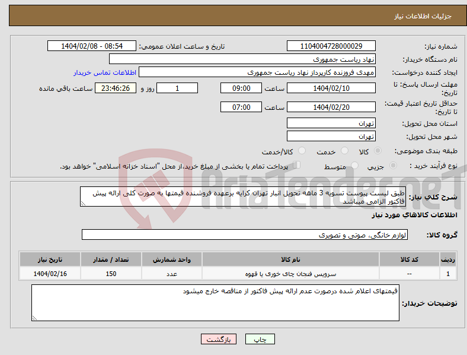Choose the جزیی purchase type radio
This screenshot has height=355, width=467.
point(393,166)
